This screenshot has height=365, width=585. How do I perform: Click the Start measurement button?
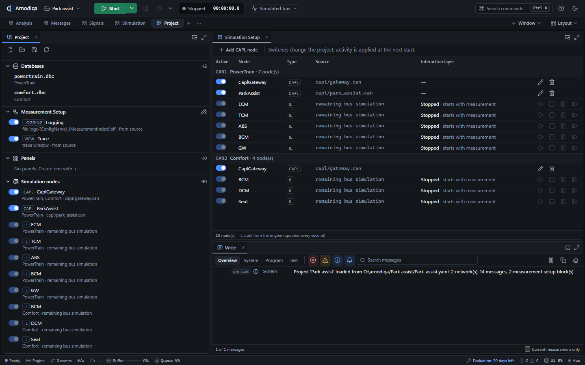(x=110, y=9)
